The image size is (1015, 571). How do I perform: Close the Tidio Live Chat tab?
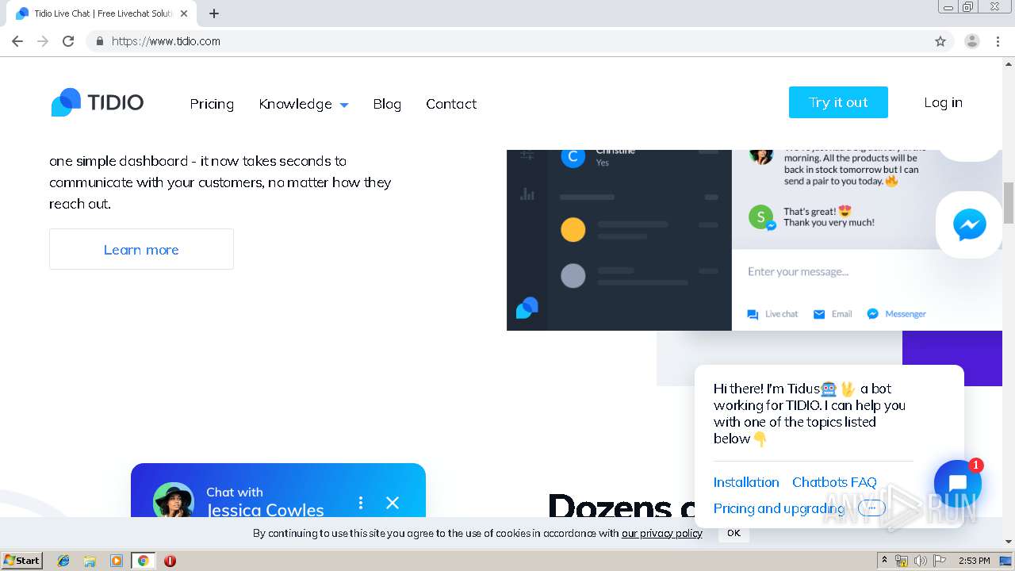(x=184, y=13)
